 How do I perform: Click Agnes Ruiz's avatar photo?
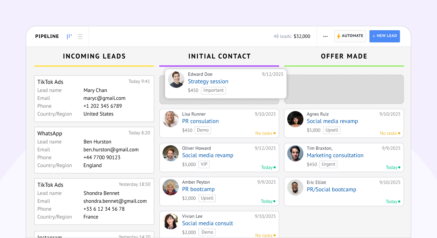(295, 119)
